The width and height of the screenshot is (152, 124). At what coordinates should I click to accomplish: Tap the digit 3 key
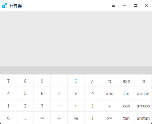[x=42, y=106]
